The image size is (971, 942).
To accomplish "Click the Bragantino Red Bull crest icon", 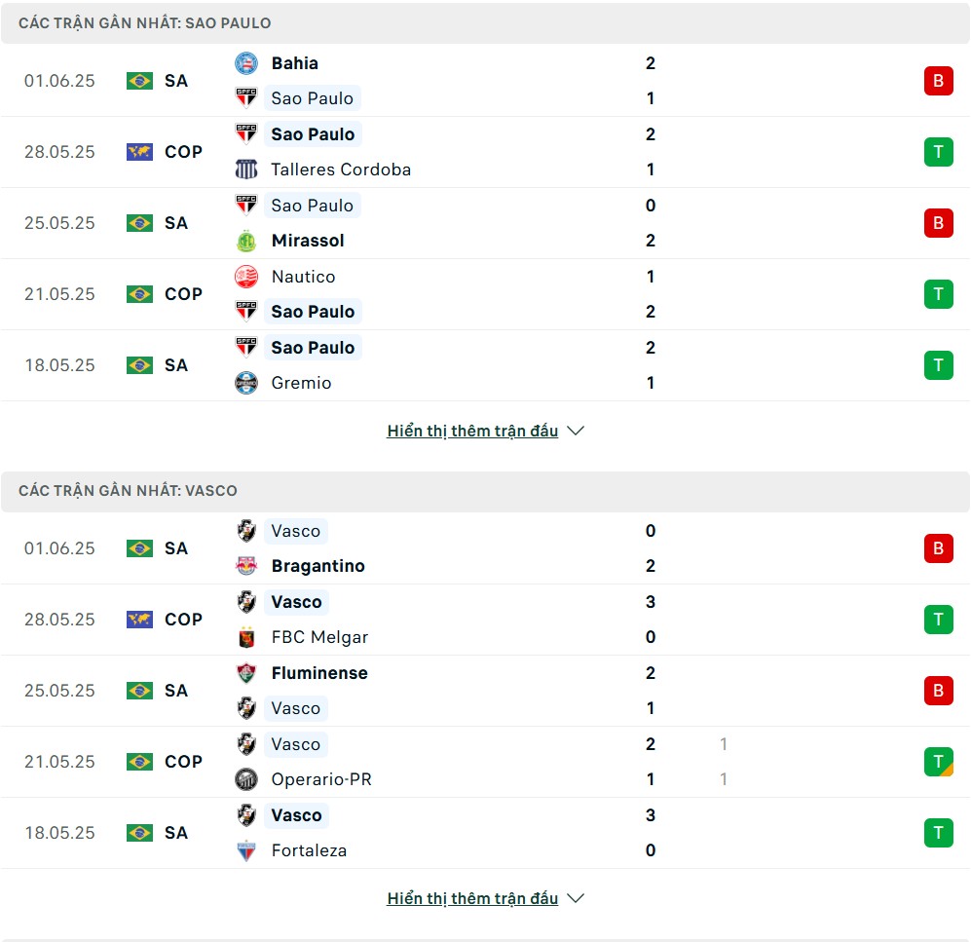I will point(245,565).
